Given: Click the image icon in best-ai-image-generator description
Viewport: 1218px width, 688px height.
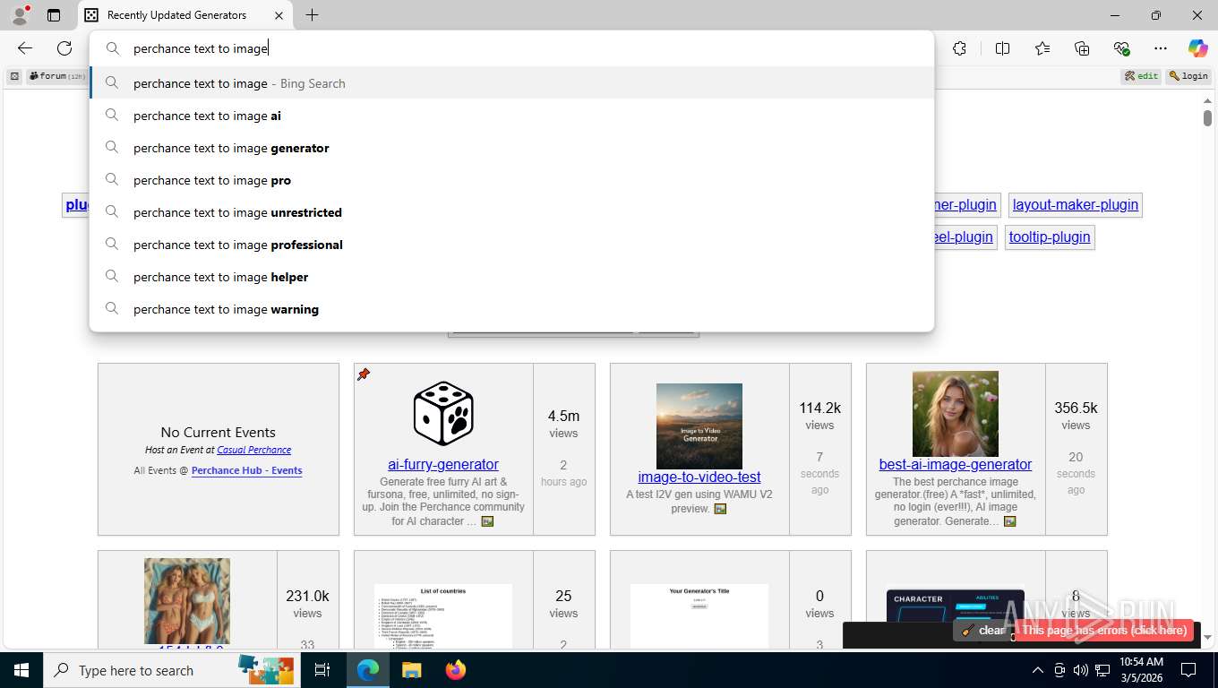Looking at the screenshot, I should coord(1009,521).
